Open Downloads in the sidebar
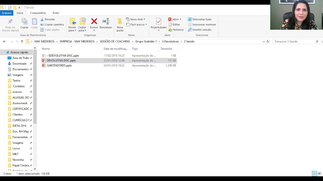 coord(17,64)
